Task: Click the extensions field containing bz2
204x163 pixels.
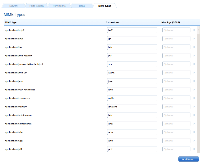Action: [x=132, y=30]
